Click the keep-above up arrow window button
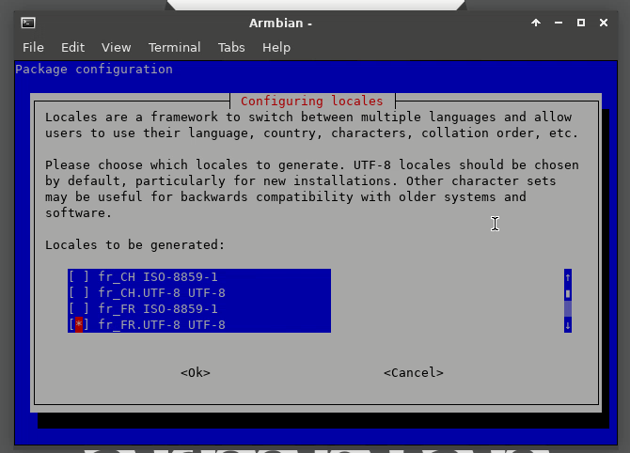 (536, 23)
